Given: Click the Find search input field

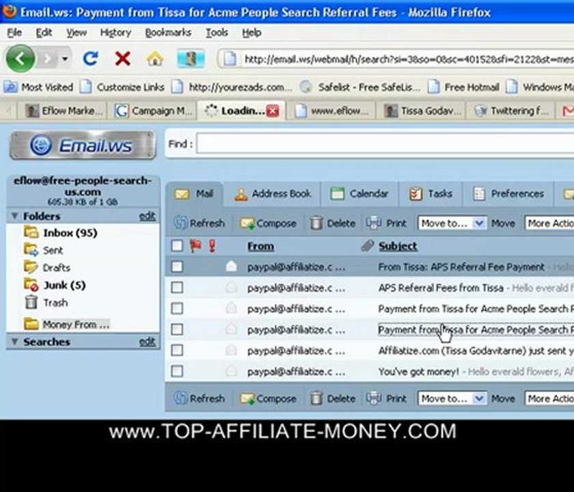Looking at the screenshot, I should (x=385, y=143).
